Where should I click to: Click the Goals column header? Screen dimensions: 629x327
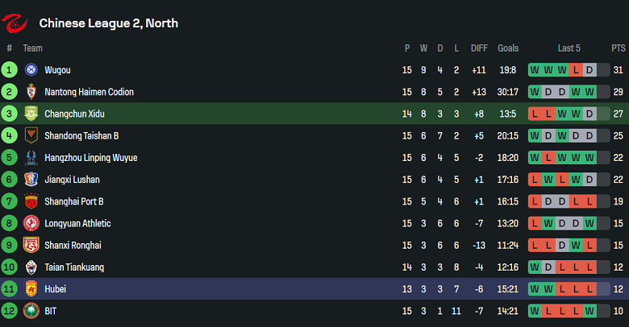pos(508,48)
